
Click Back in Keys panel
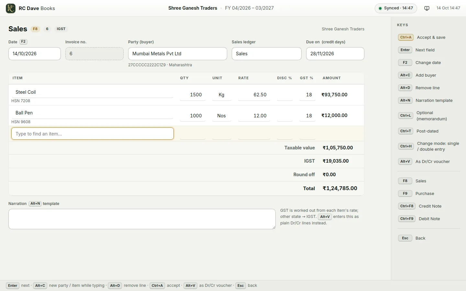429,238
